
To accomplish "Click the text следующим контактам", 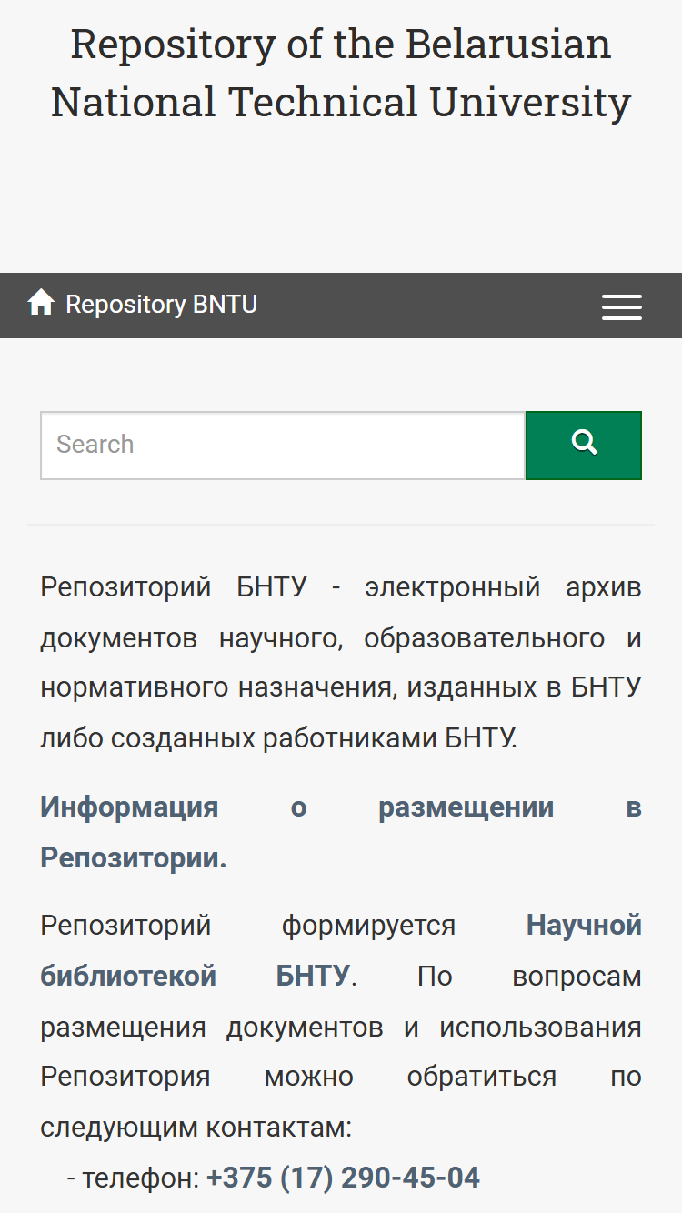I will [196, 1128].
